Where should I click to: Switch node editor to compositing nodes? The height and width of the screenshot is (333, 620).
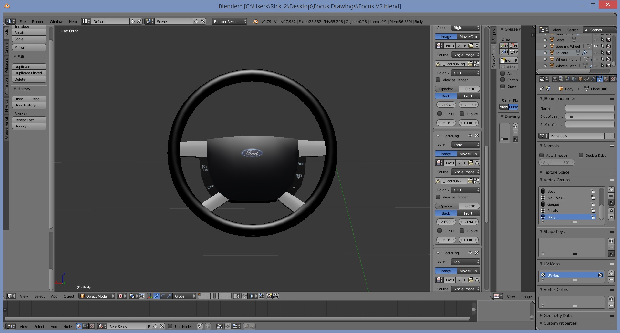click(85, 326)
